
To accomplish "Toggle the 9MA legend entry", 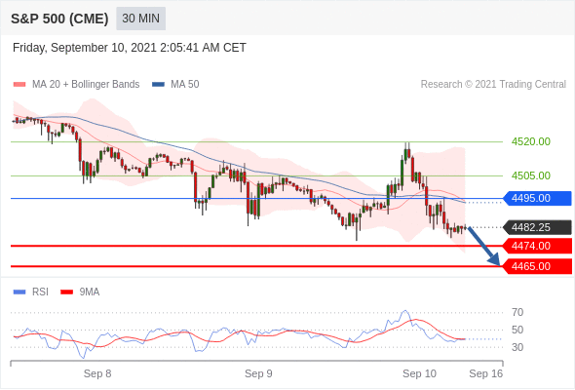I will 80,292.
